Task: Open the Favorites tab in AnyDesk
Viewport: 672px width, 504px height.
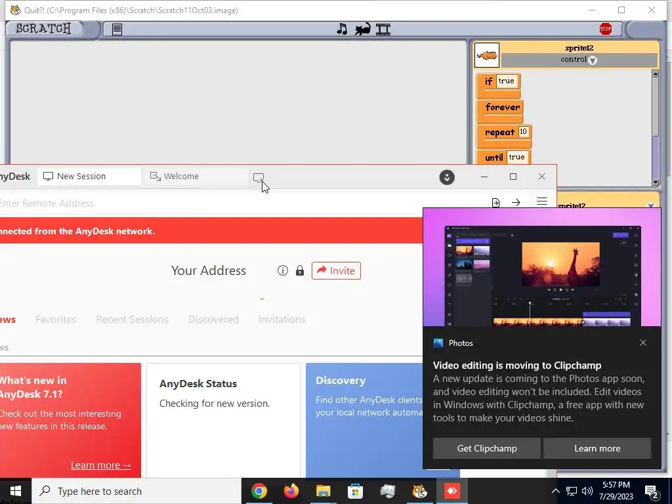Action: click(x=56, y=320)
